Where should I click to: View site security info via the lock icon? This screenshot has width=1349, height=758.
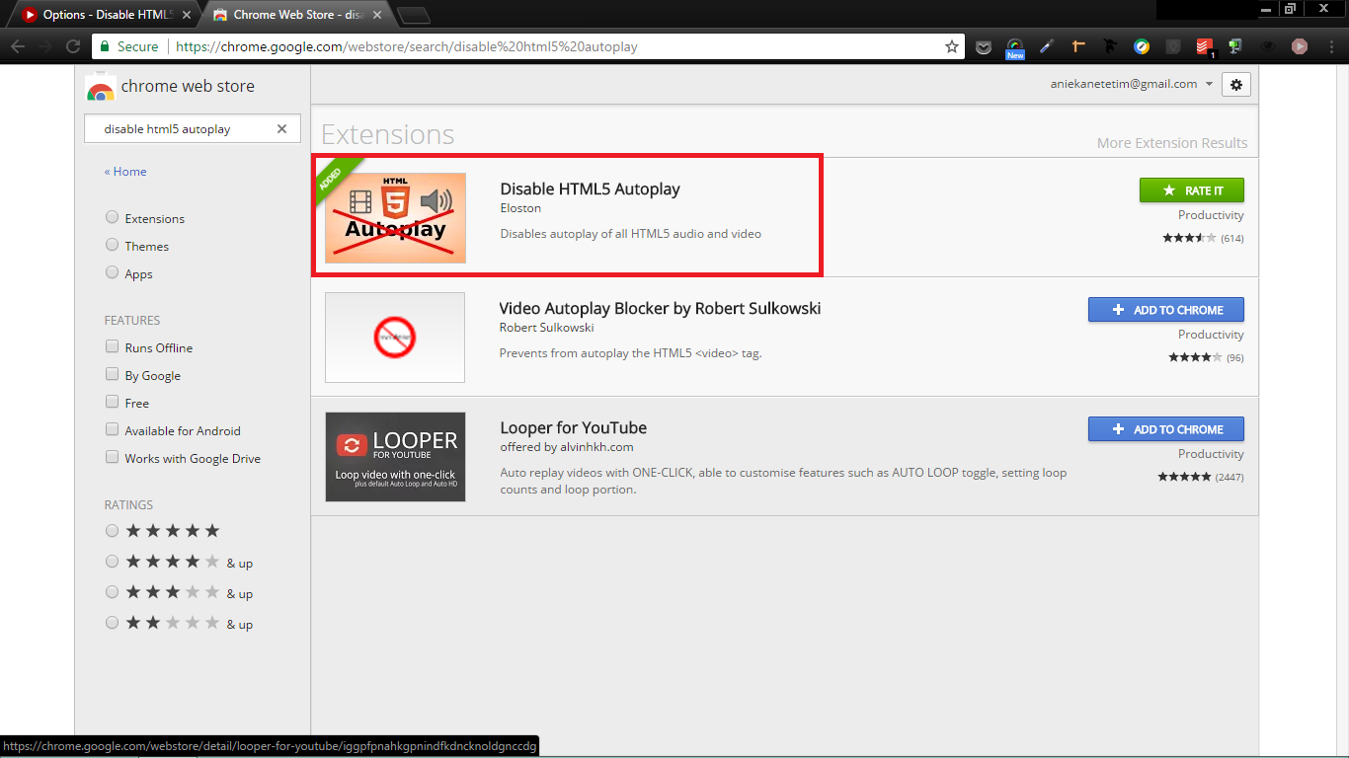[106, 46]
